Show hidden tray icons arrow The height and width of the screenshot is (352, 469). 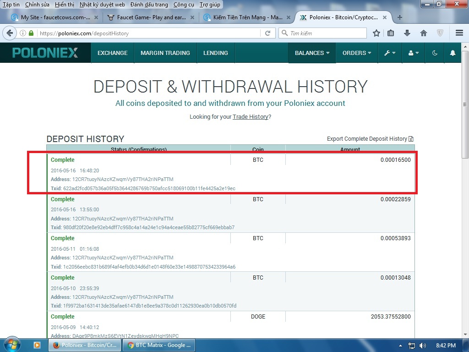pyautogui.click(x=400, y=346)
